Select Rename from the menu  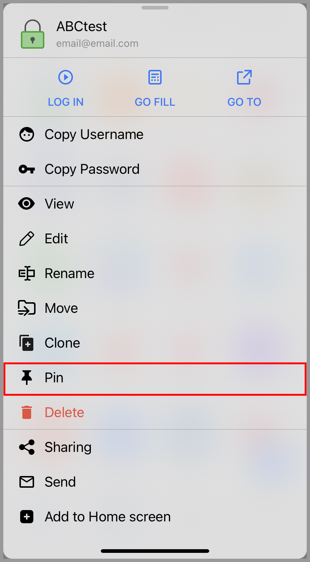click(x=69, y=273)
